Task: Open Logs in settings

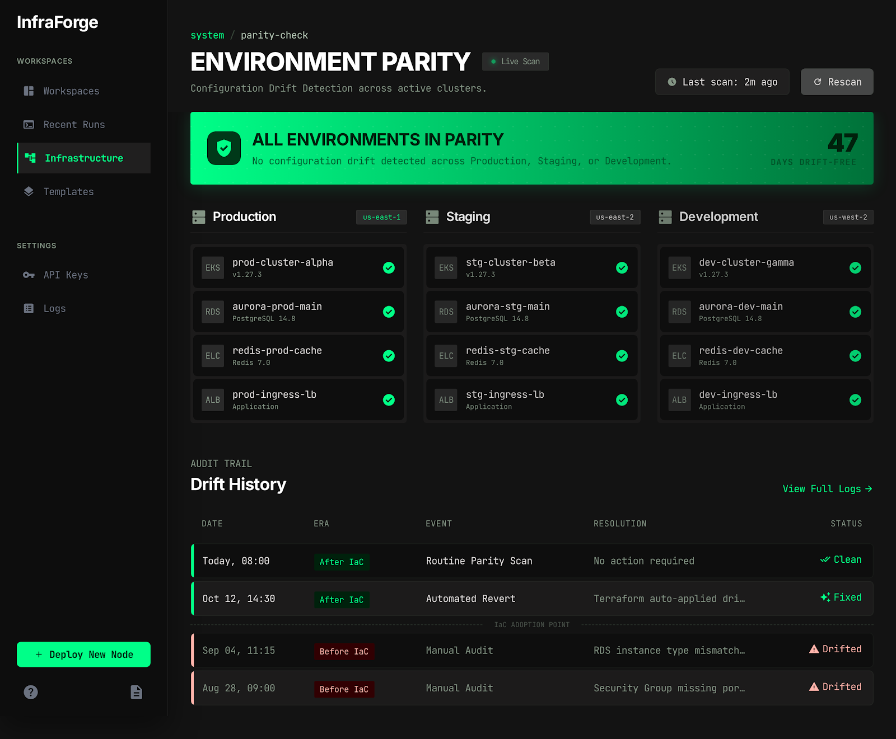Action: click(83, 309)
